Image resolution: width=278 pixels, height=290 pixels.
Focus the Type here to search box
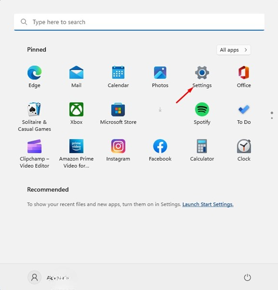pos(139,22)
